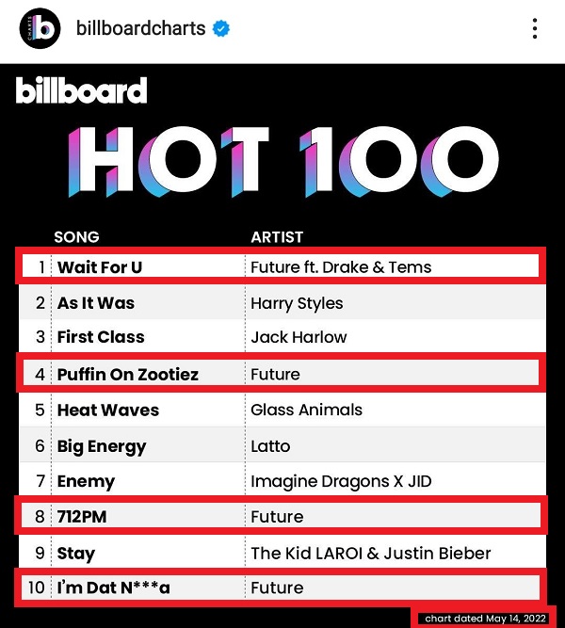This screenshot has width=565, height=628.
Task: Select the song Wait For U
Action: coord(100,267)
